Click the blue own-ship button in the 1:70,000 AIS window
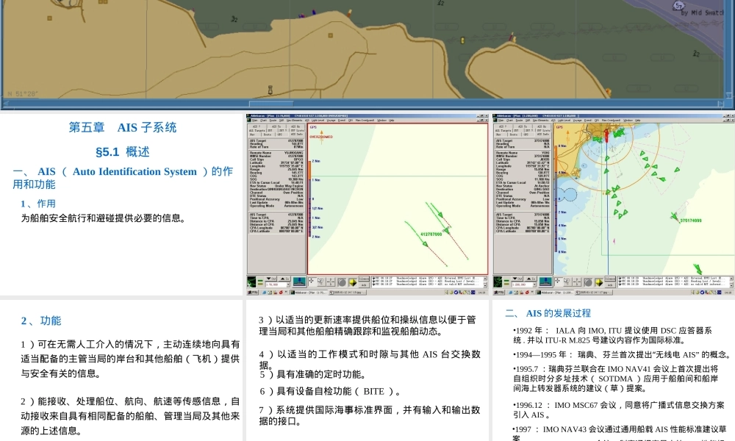735x441 pixels. point(299,282)
